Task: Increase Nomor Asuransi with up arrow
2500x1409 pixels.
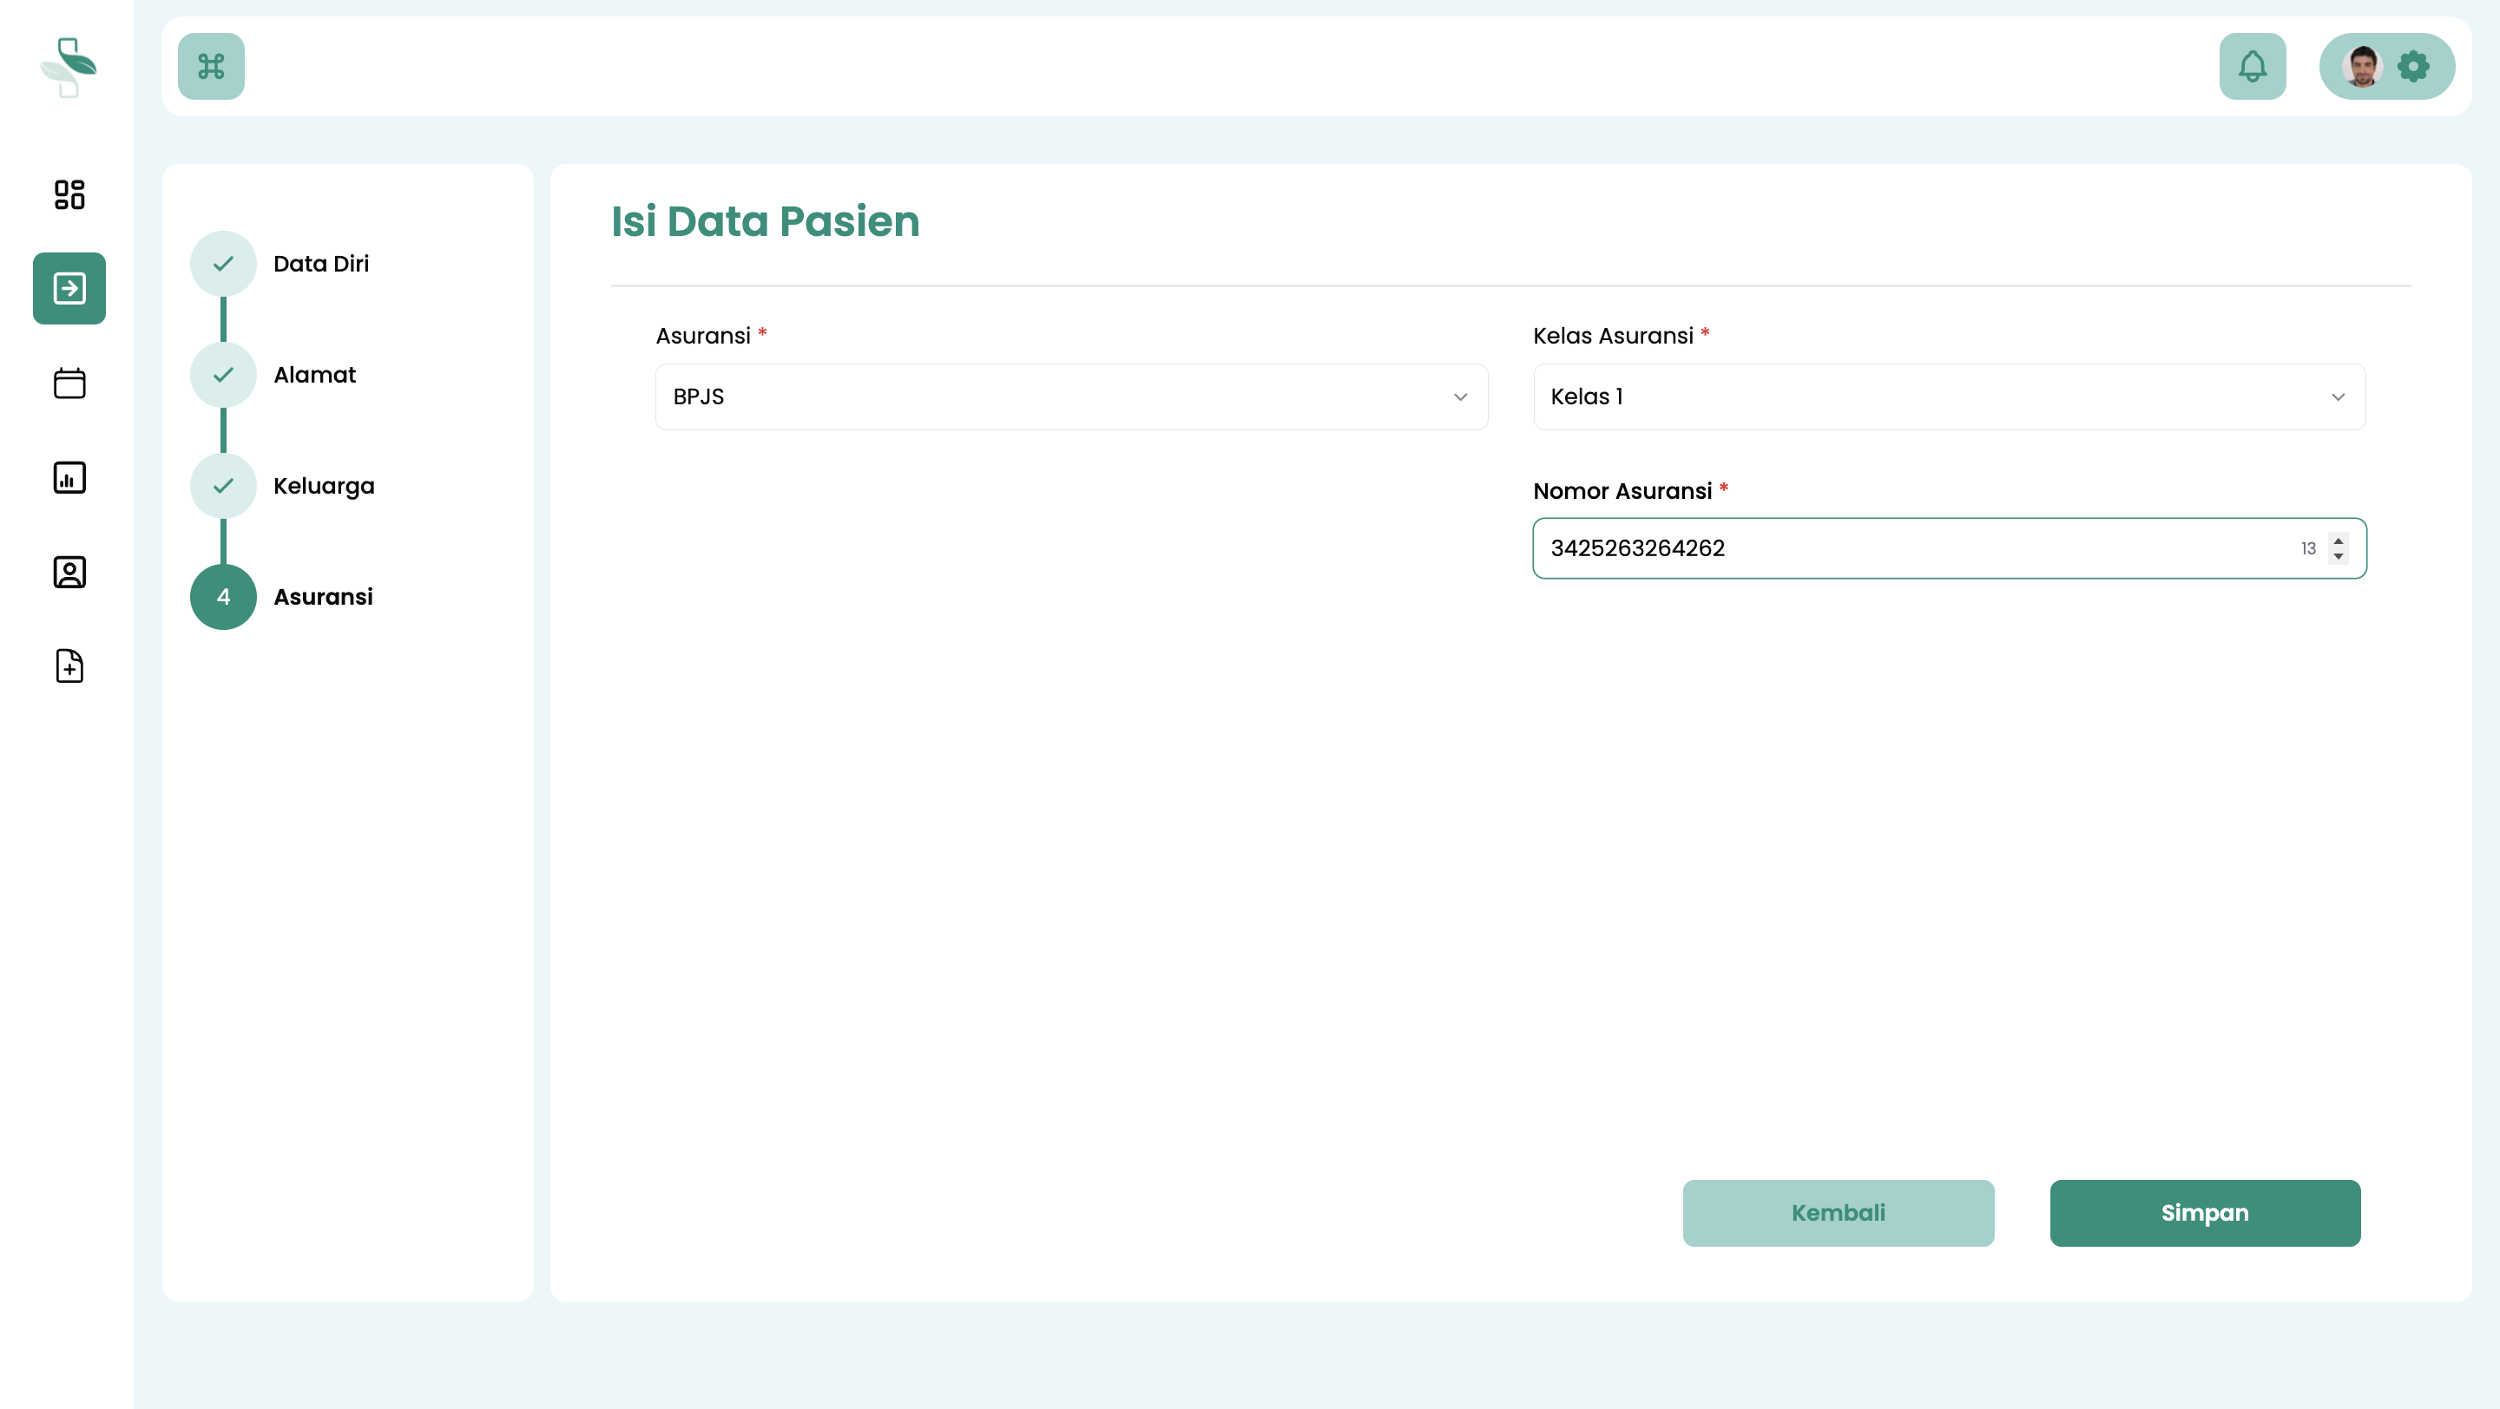Action: 2338,541
